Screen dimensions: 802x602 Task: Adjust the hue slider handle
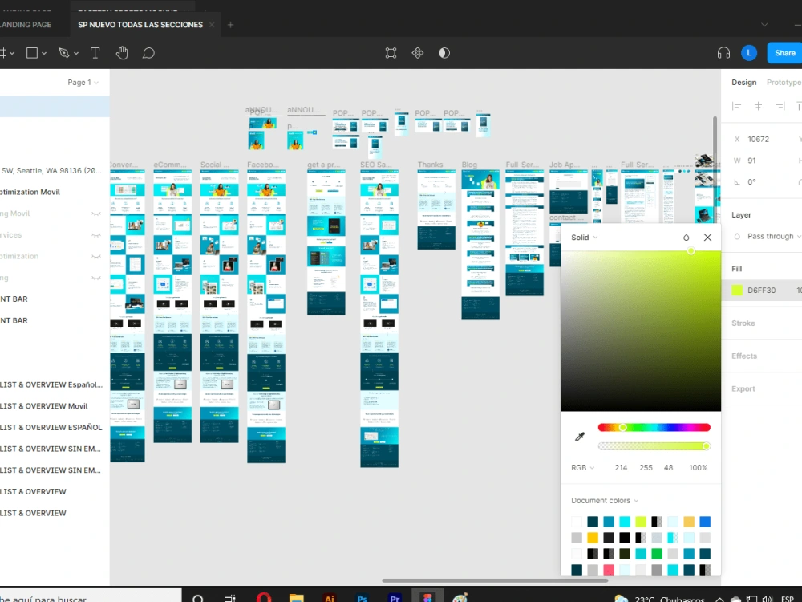point(622,428)
